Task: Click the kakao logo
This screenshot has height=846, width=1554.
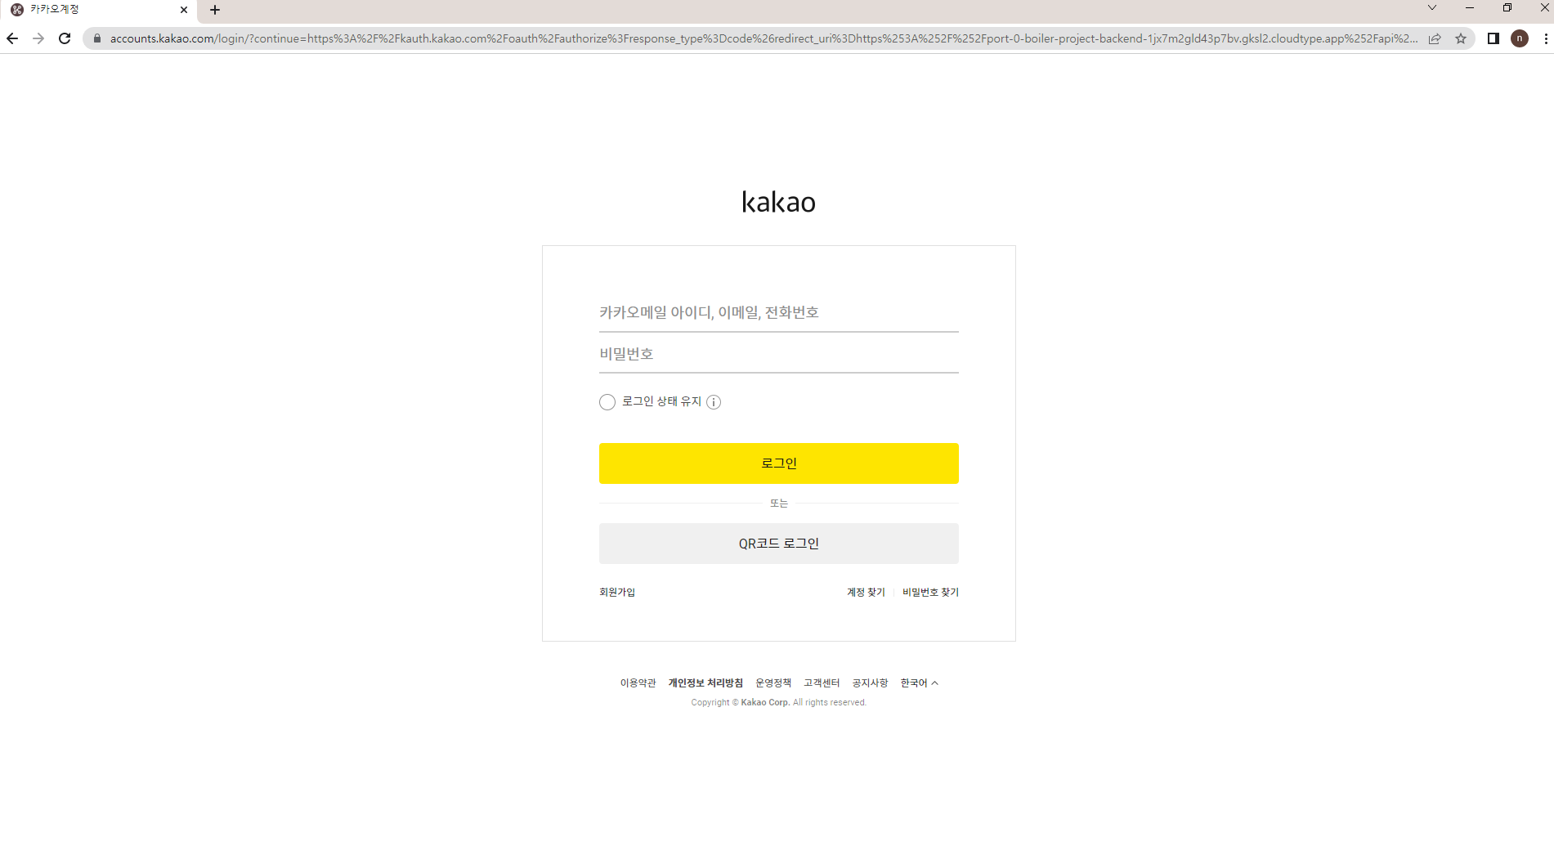Action: [x=778, y=202]
